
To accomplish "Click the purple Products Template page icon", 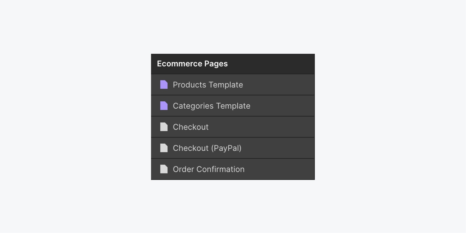I will point(164,85).
